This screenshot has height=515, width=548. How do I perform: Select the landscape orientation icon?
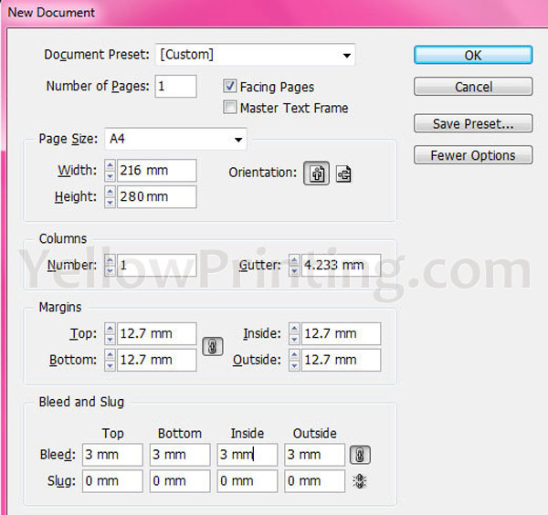[x=343, y=173]
